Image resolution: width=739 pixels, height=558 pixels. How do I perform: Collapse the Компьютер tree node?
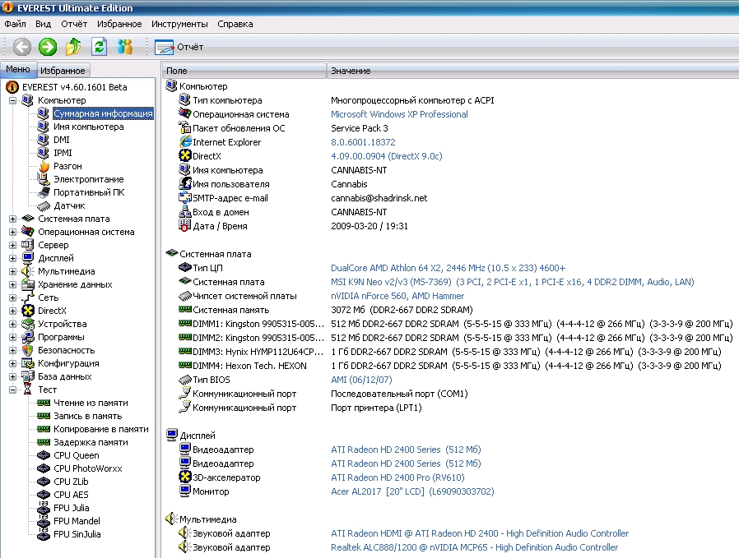13,100
